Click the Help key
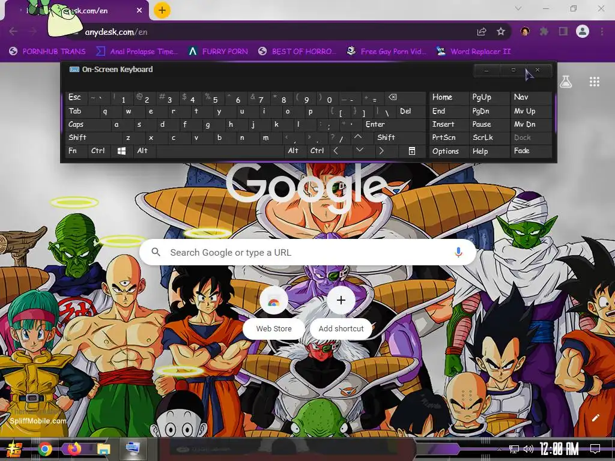 [x=489, y=151]
